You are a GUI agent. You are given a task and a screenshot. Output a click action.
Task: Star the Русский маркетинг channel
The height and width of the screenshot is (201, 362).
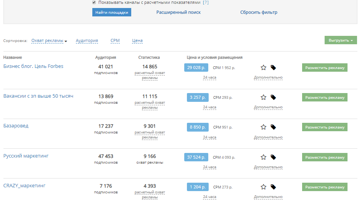263,157
